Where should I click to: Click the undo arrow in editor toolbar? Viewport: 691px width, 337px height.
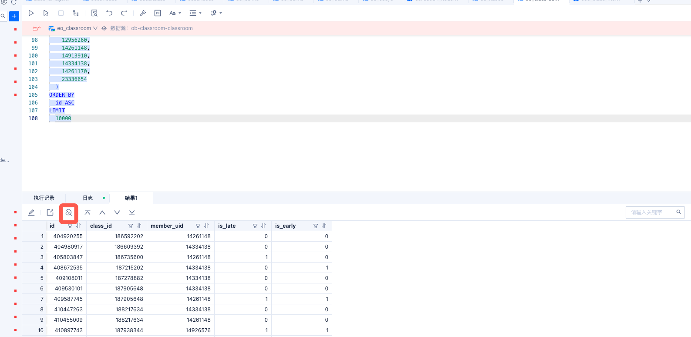pyautogui.click(x=109, y=13)
